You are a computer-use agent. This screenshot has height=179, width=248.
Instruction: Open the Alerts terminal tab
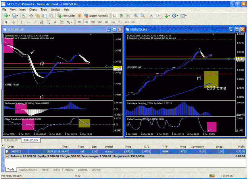pos(56,169)
